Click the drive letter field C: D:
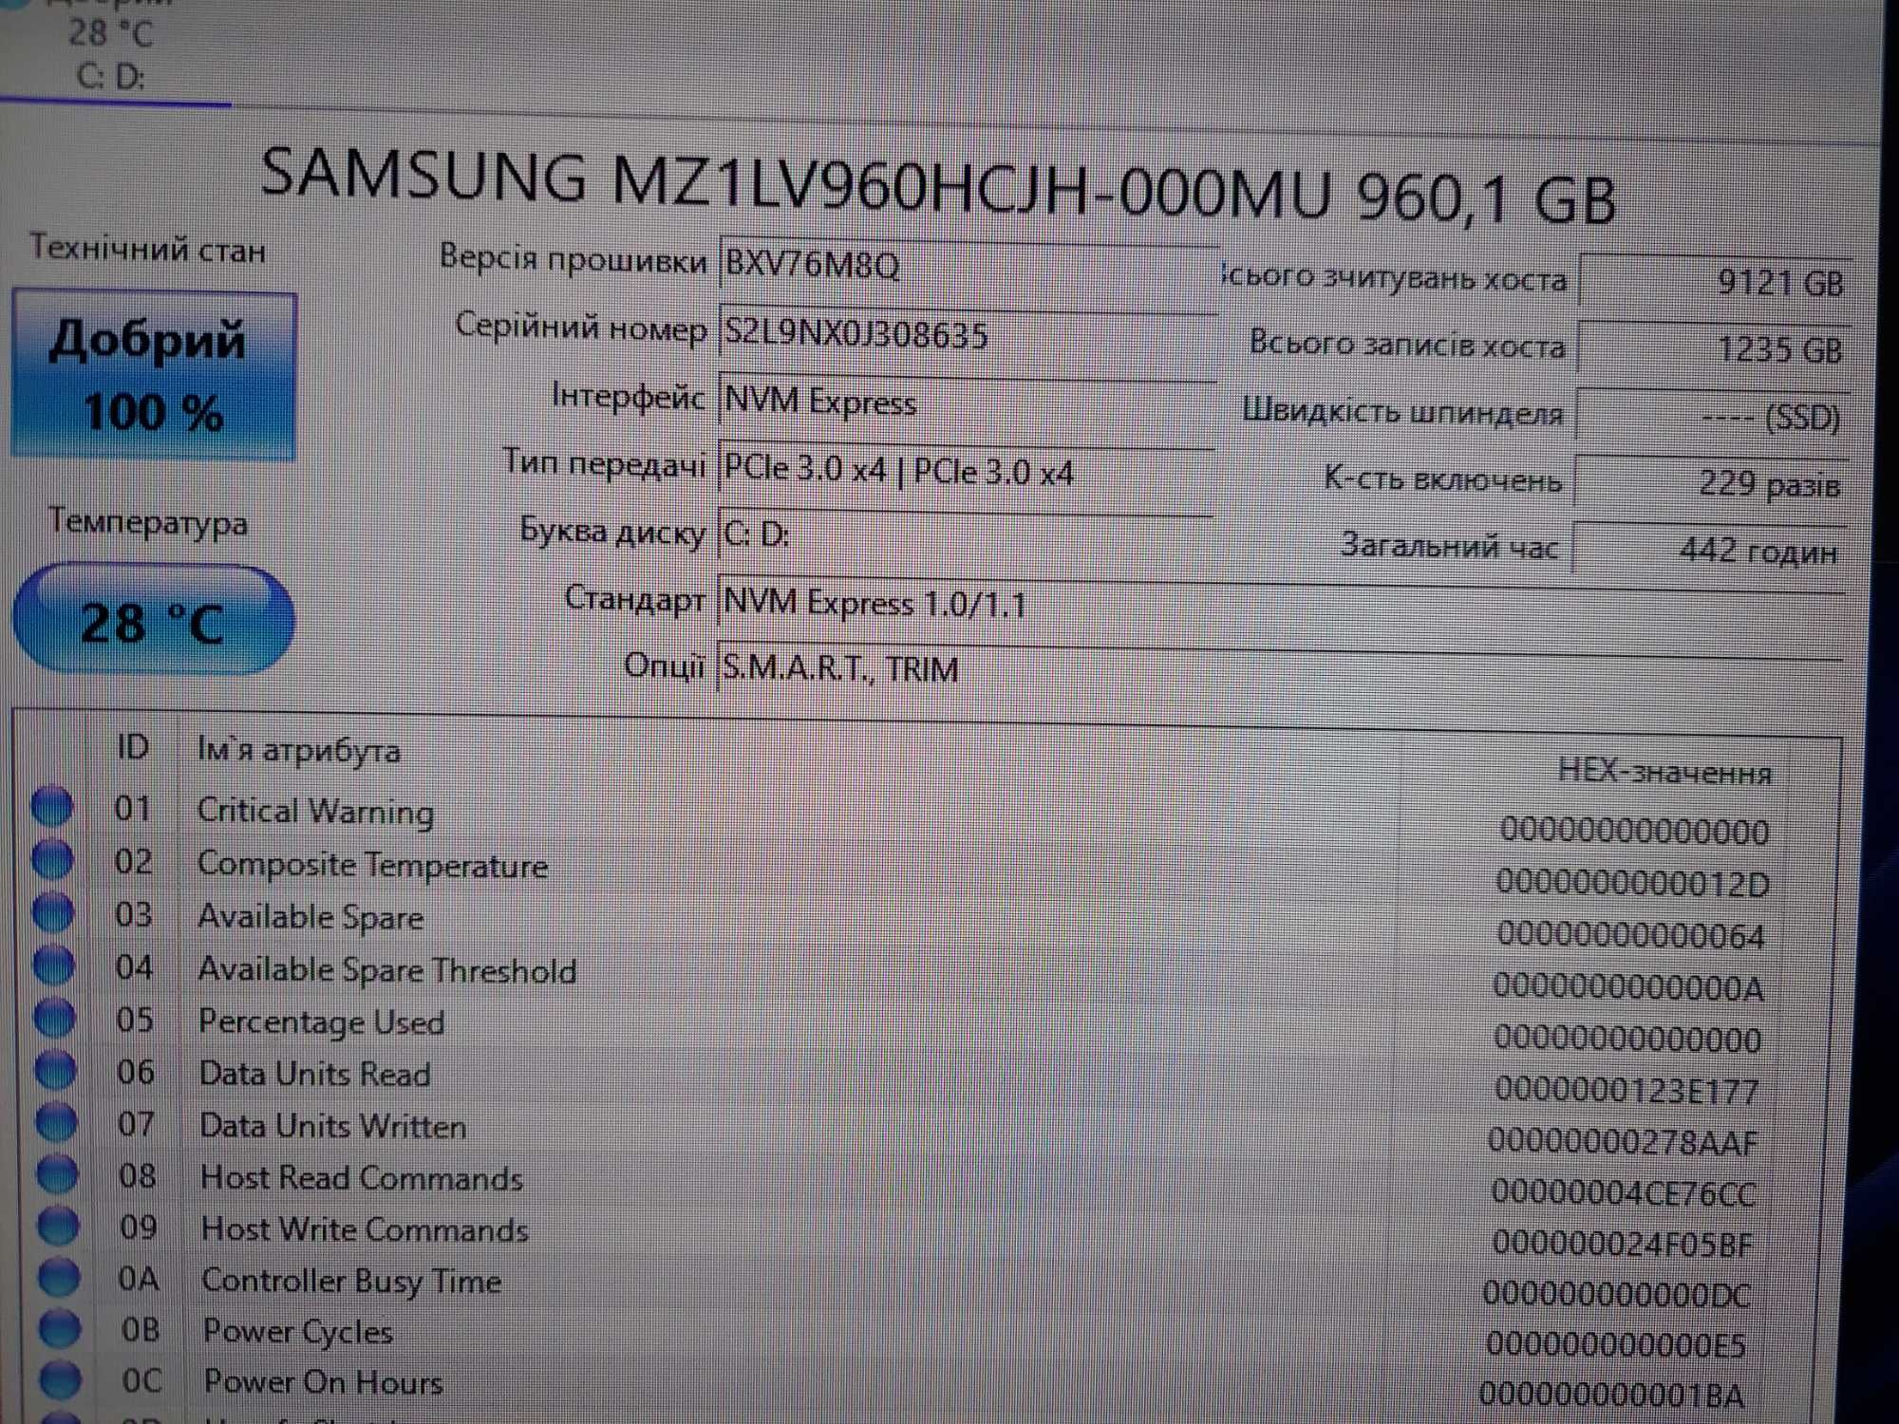The height and width of the screenshot is (1424, 1899). pyautogui.click(x=966, y=535)
